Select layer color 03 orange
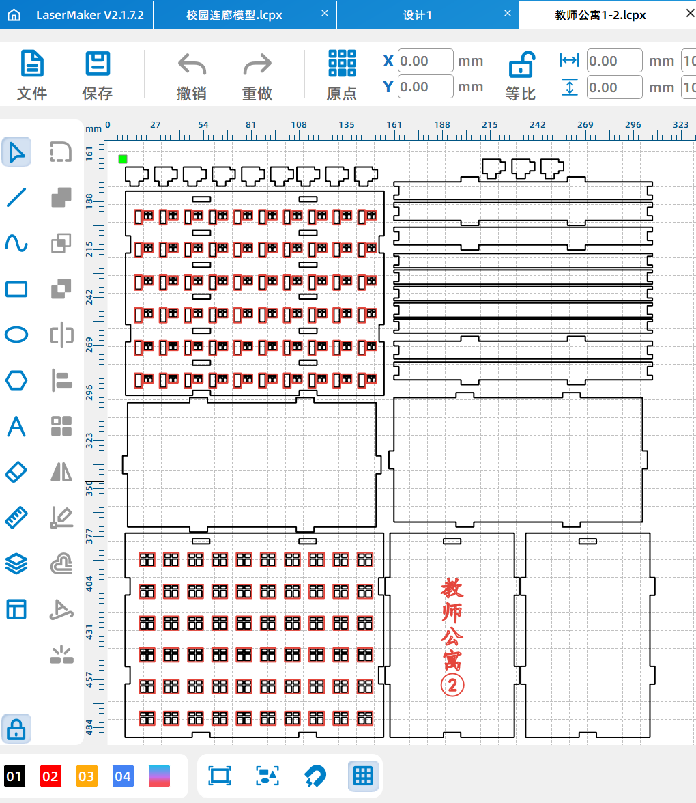 click(87, 776)
